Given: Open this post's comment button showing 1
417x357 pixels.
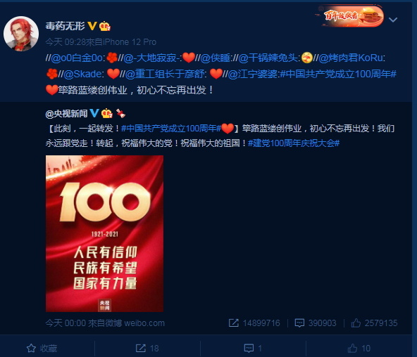Looking at the screenshot, I should [x=253, y=349].
